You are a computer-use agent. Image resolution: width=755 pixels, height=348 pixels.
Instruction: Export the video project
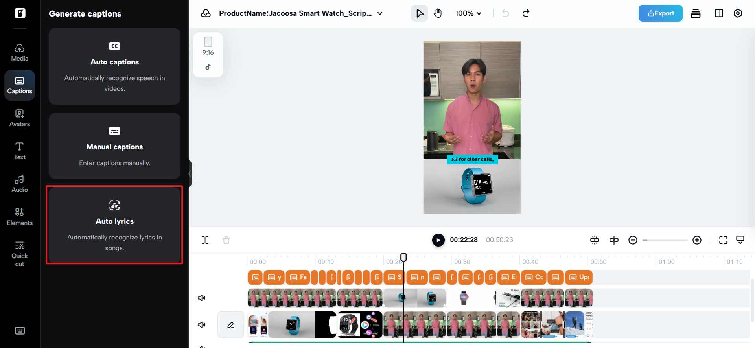tap(660, 13)
